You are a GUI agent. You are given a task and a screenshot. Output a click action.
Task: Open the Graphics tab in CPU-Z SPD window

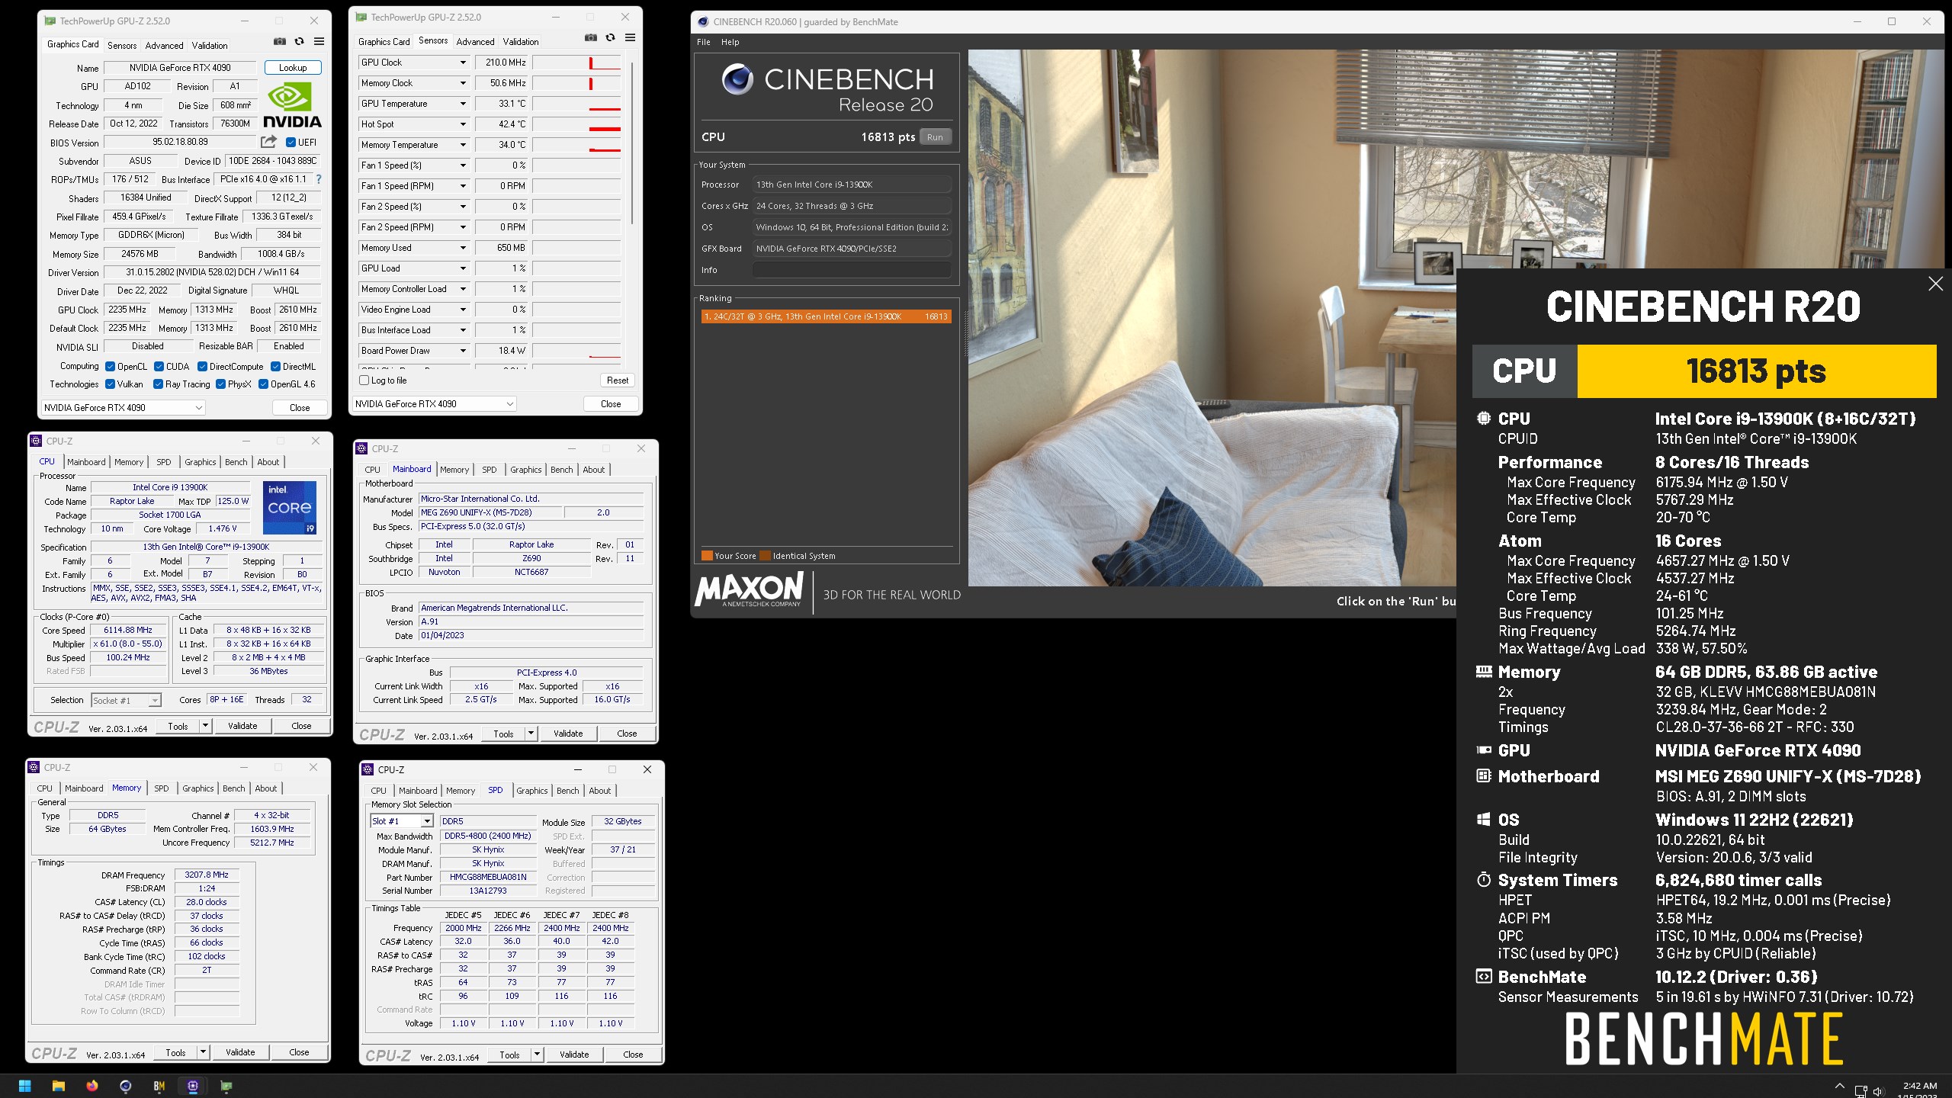point(532,791)
